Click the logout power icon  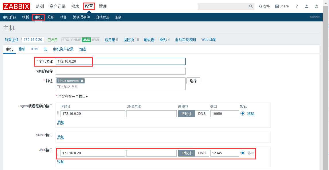[316, 6]
